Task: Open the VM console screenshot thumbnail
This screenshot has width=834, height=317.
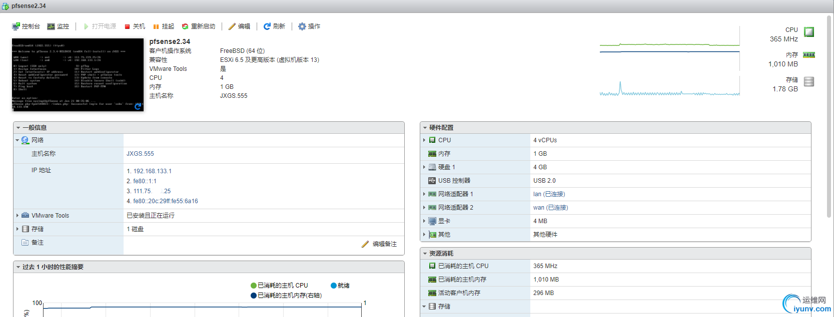Action: point(78,75)
